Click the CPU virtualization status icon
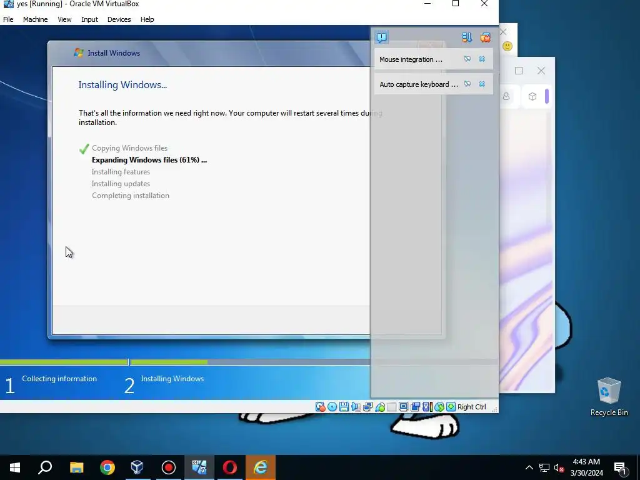 point(427,406)
